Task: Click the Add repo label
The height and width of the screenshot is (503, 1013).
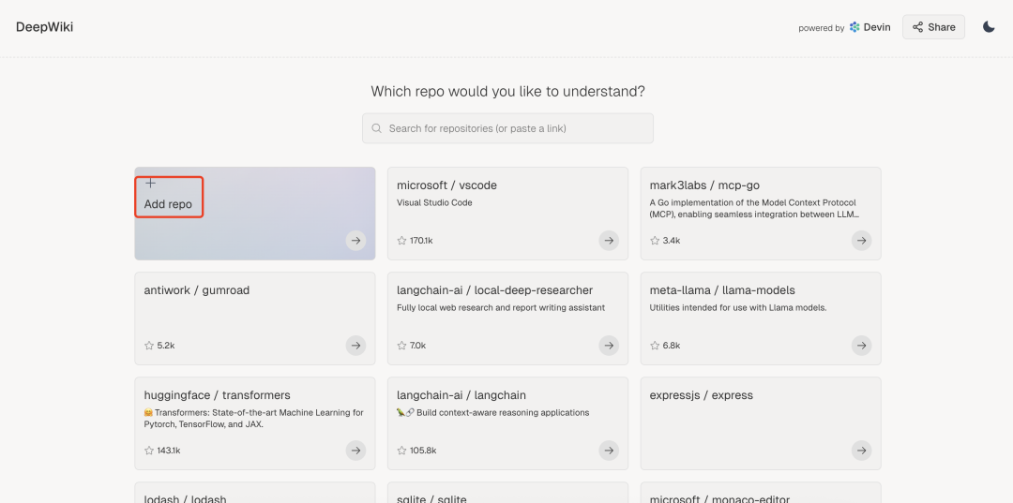Action: pyautogui.click(x=168, y=204)
